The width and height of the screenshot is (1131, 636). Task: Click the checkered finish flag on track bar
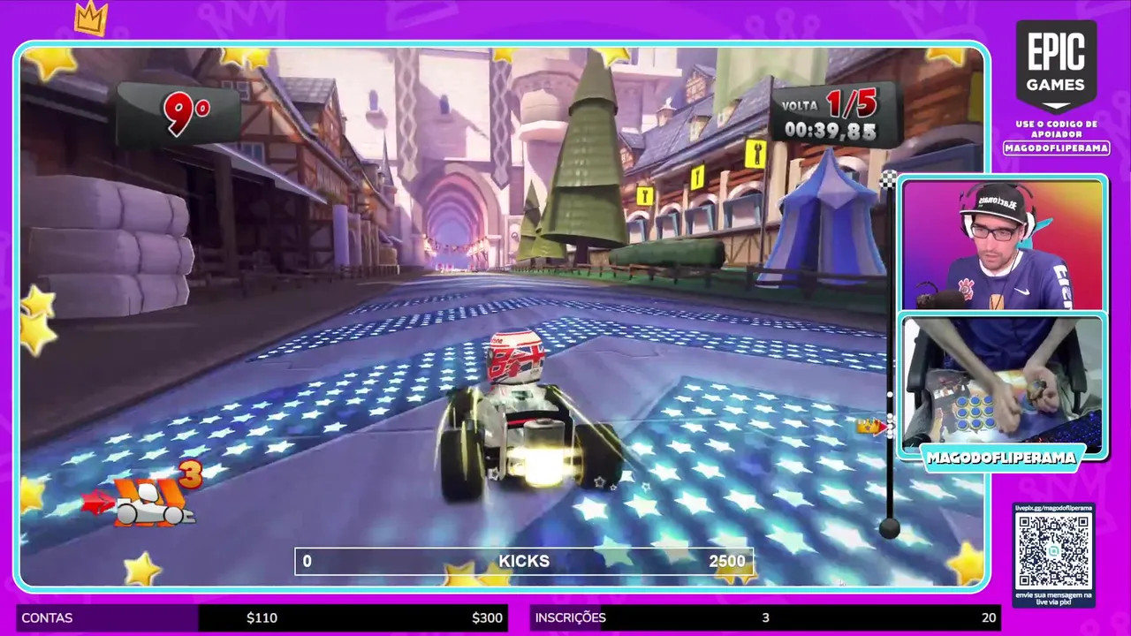point(889,179)
